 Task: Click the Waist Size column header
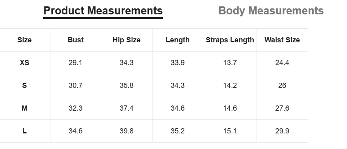point(282,40)
